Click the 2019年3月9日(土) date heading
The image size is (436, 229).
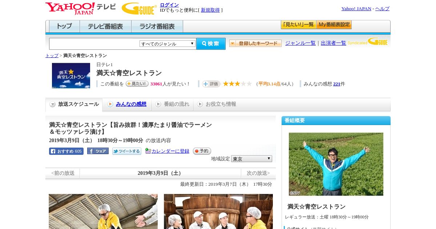160,173
